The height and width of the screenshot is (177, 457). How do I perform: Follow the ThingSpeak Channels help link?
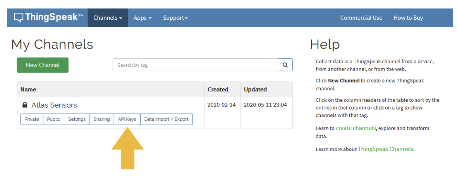click(x=385, y=149)
